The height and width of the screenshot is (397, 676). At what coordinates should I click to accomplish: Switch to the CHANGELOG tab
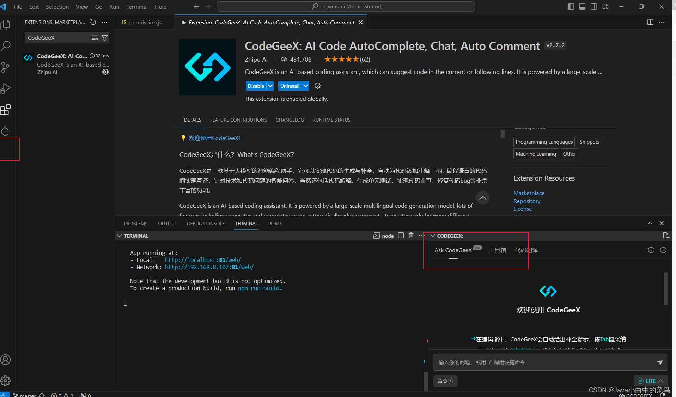point(290,120)
